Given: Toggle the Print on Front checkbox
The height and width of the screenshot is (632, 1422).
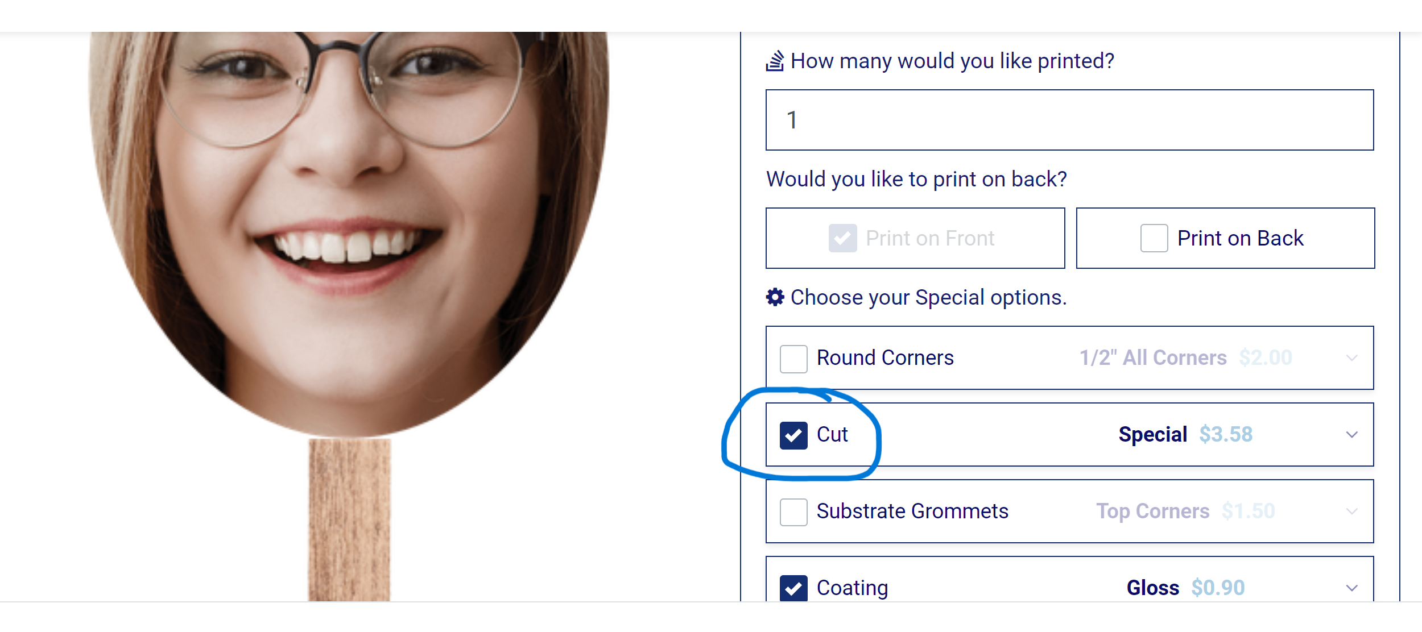Looking at the screenshot, I should point(842,238).
